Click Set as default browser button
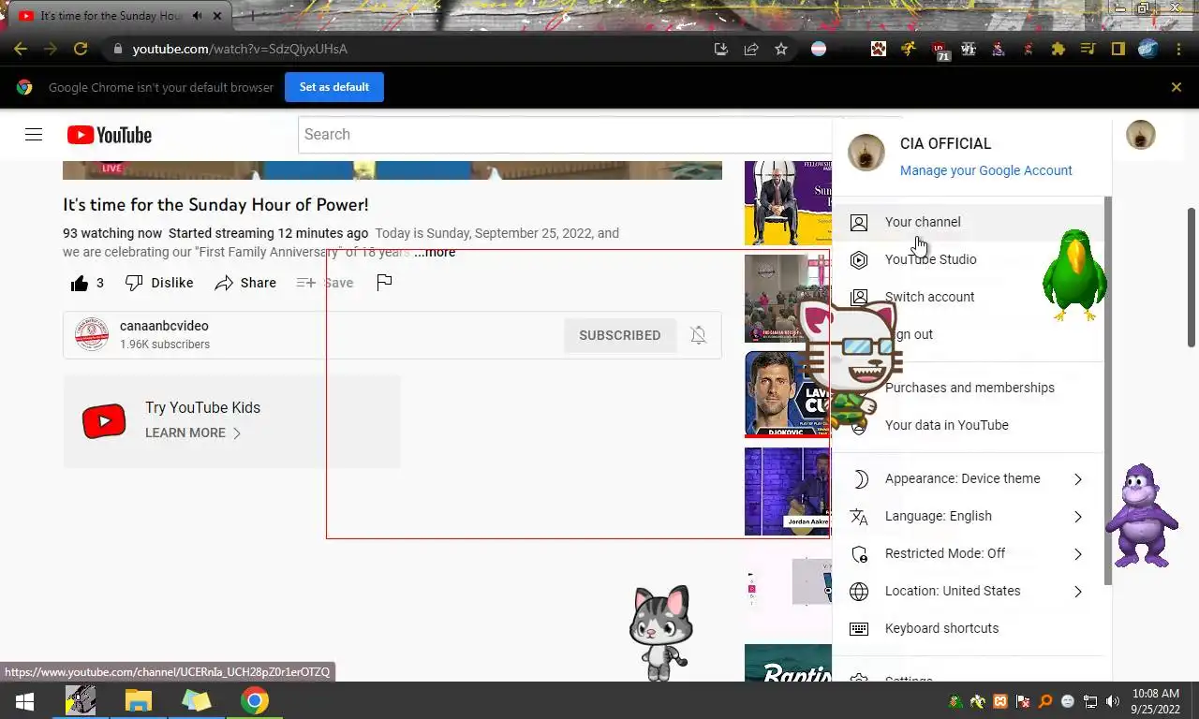Screen dimensions: 1199x719 pyautogui.click(x=334, y=87)
